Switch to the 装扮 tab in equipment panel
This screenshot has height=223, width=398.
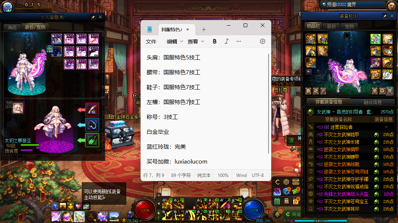click(331, 26)
